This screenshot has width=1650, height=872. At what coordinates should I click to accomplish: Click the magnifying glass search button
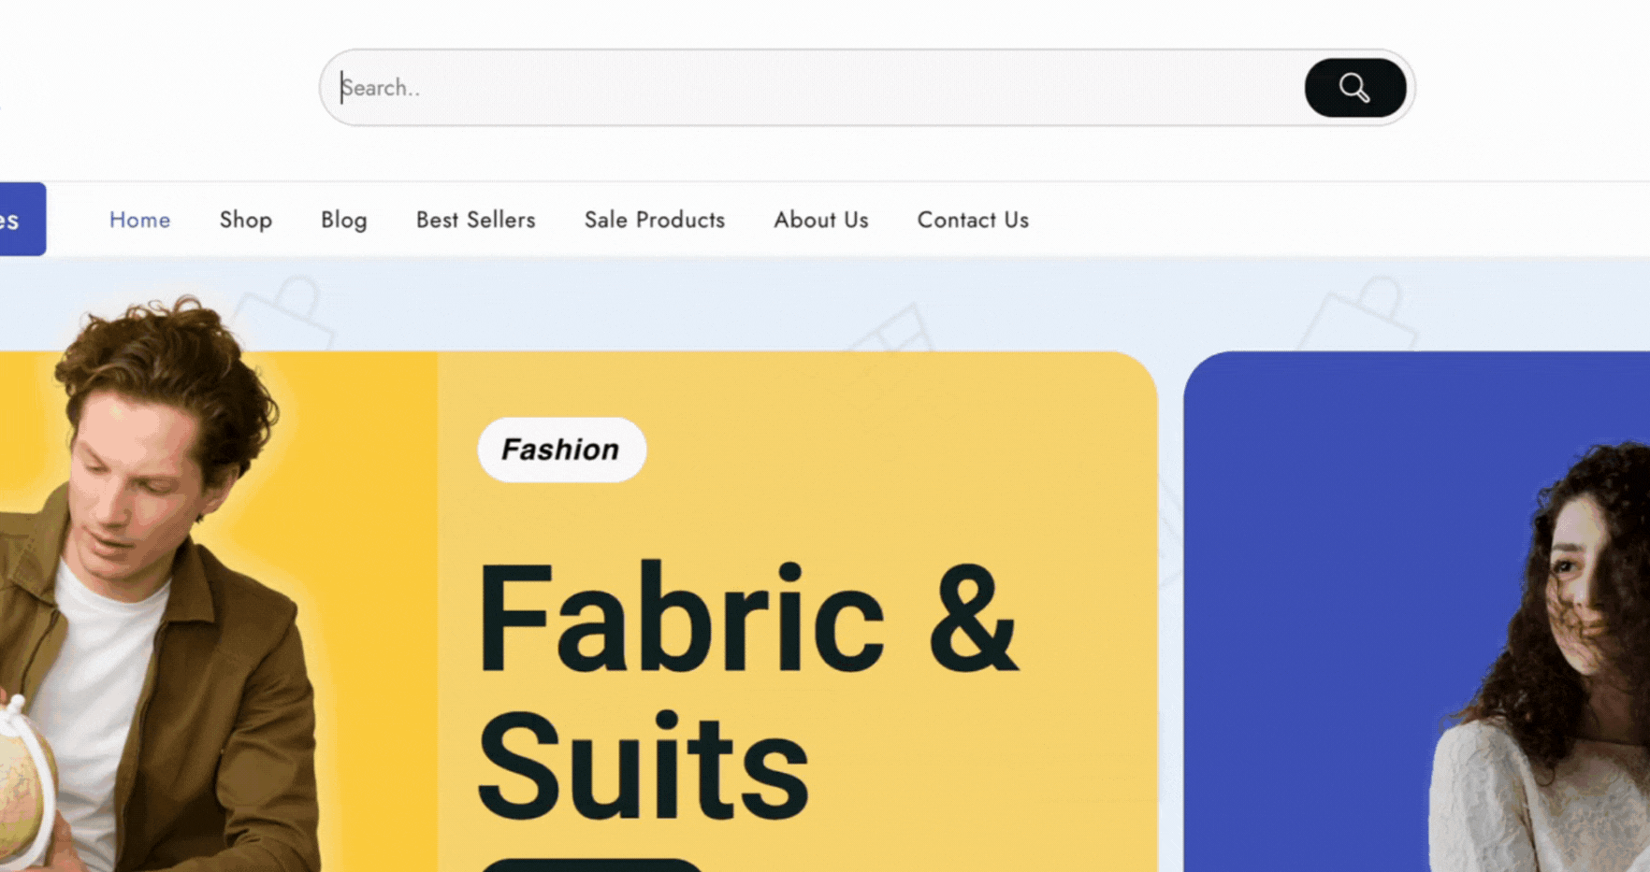click(x=1354, y=88)
